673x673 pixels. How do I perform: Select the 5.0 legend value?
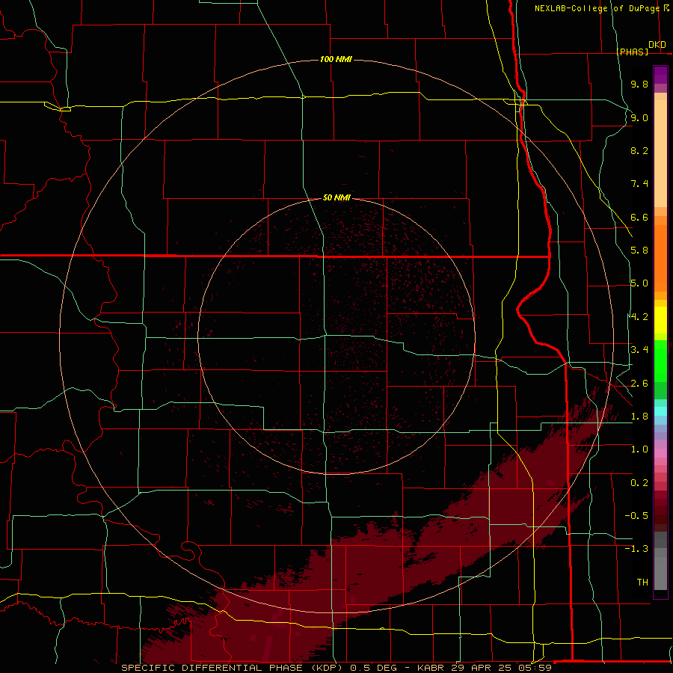point(639,283)
